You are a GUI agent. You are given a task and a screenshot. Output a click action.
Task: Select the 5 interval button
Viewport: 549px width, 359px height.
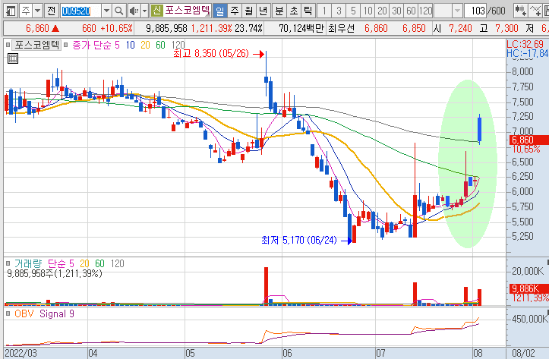pyautogui.click(x=353, y=11)
